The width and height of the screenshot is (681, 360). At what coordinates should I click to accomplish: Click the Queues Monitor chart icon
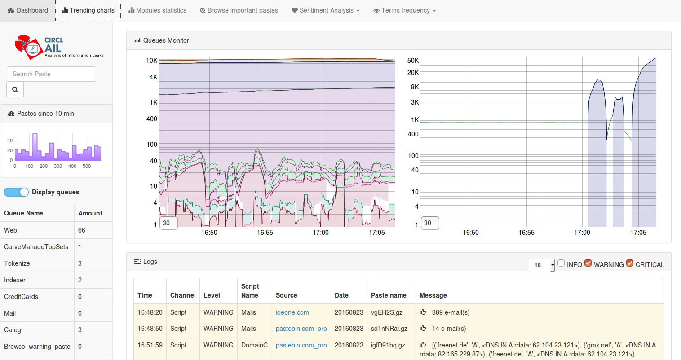(x=137, y=40)
